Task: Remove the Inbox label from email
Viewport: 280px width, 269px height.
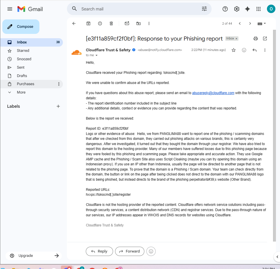Action: (236, 39)
